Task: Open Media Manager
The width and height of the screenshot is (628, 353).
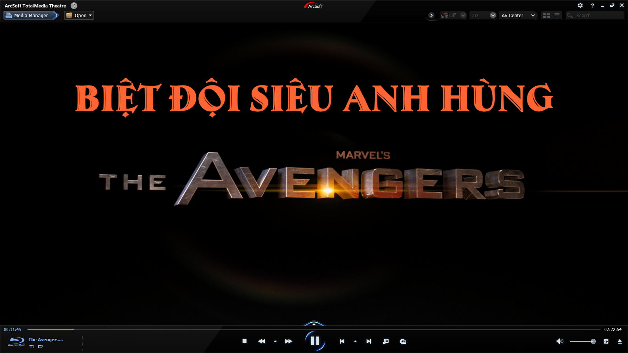Action: click(31, 15)
